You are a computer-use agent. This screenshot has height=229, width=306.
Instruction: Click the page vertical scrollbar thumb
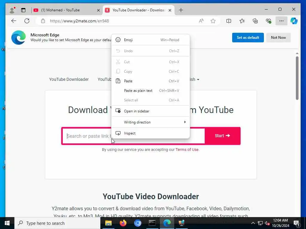297,78
